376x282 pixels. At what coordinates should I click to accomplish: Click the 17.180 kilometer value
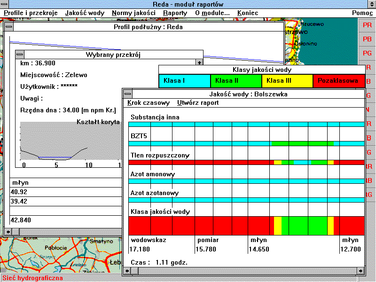tap(140, 250)
